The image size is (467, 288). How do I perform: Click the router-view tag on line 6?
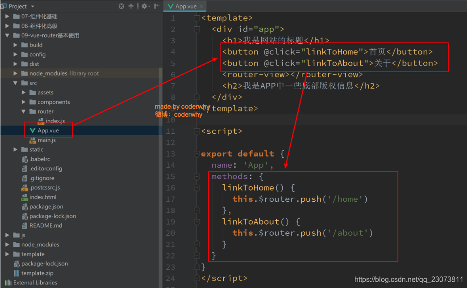[292, 75]
